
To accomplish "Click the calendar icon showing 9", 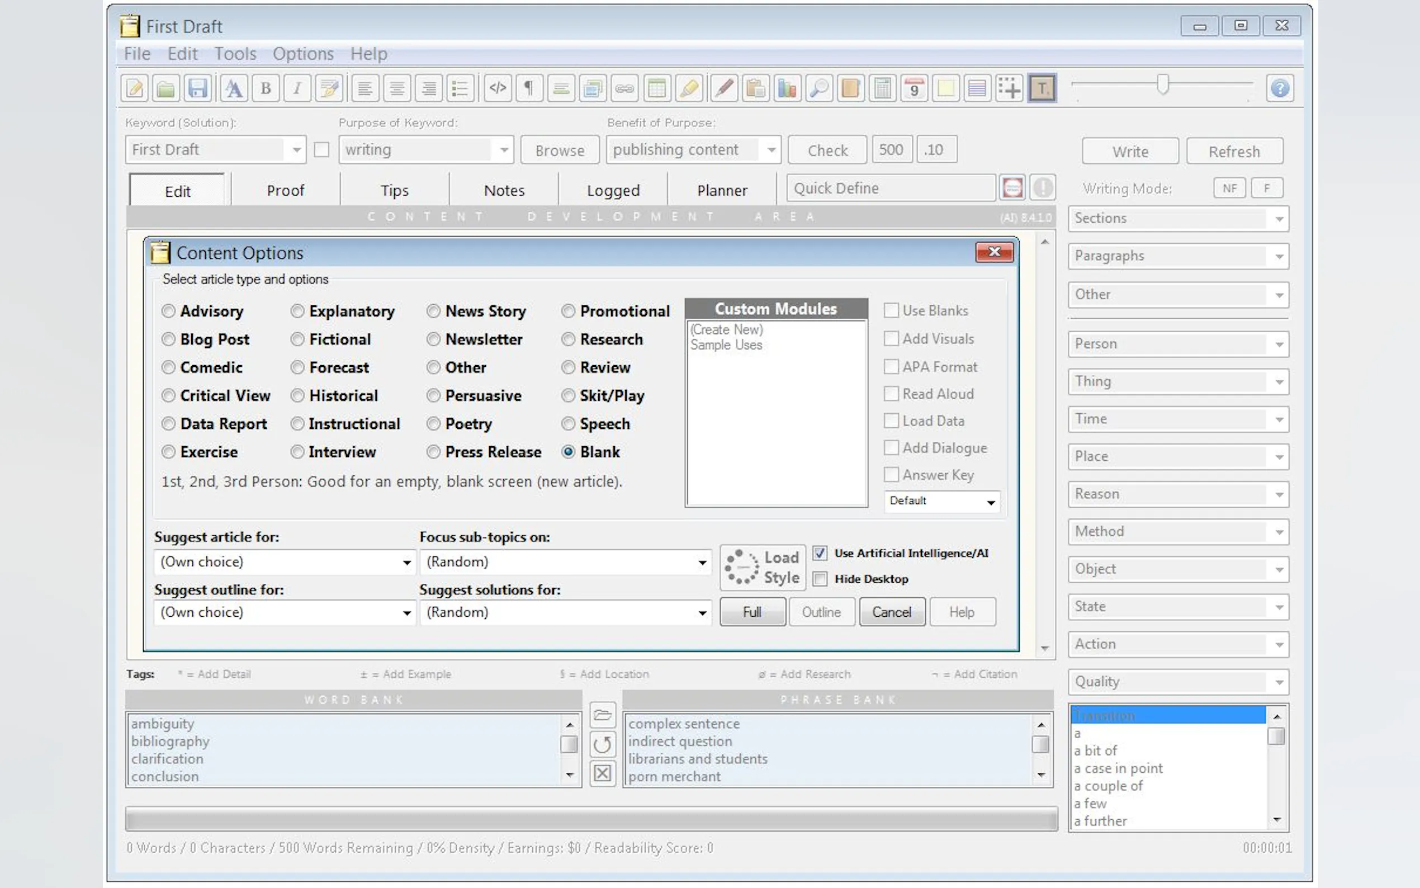I will point(914,89).
